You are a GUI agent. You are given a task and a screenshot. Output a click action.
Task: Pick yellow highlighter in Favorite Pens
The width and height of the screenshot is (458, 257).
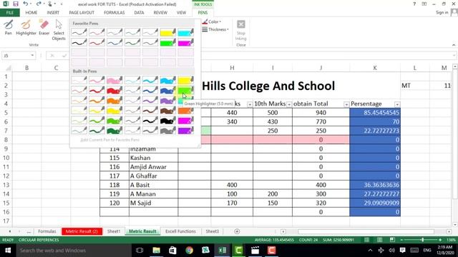click(168, 32)
